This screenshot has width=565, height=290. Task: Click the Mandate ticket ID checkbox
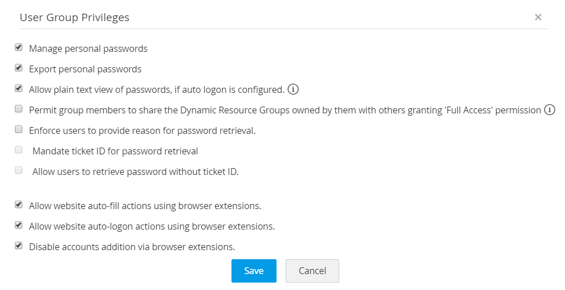(x=19, y=150)
